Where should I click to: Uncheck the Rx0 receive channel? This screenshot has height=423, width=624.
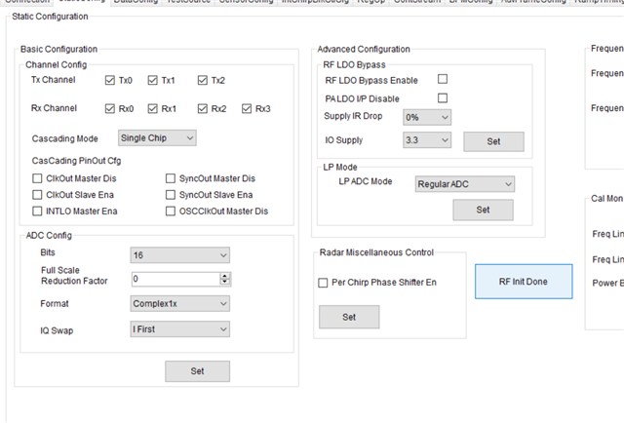[110, 108]
